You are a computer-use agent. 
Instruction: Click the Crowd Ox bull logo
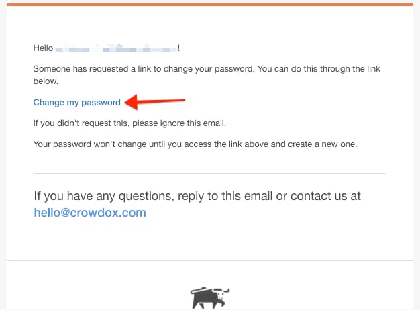click(210, 297)
